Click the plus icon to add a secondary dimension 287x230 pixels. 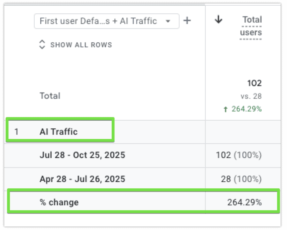(x=187, y=21)
